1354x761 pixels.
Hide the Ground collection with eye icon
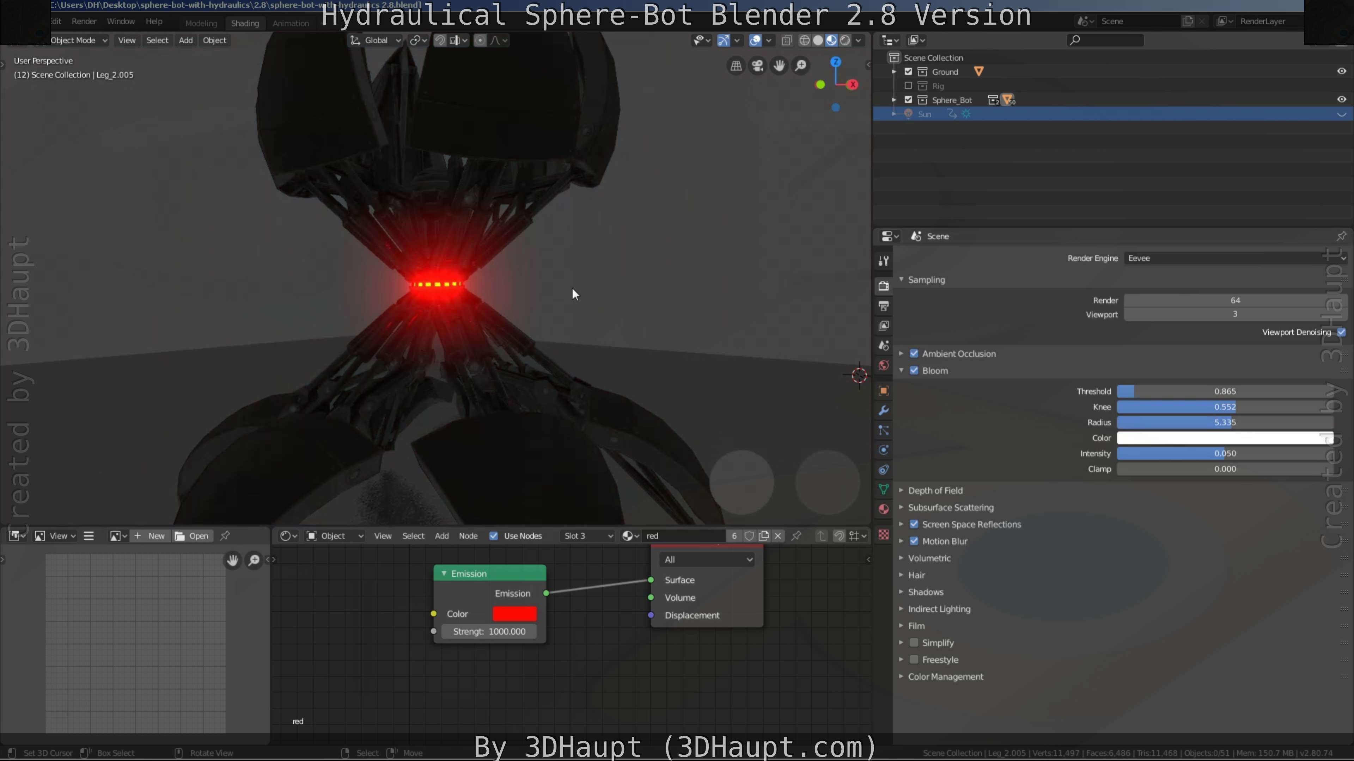click(x=1341, y=71)
